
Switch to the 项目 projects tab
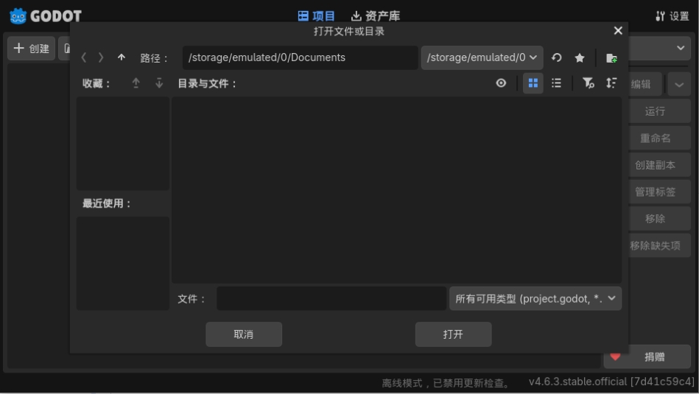(x=317, y=16)
